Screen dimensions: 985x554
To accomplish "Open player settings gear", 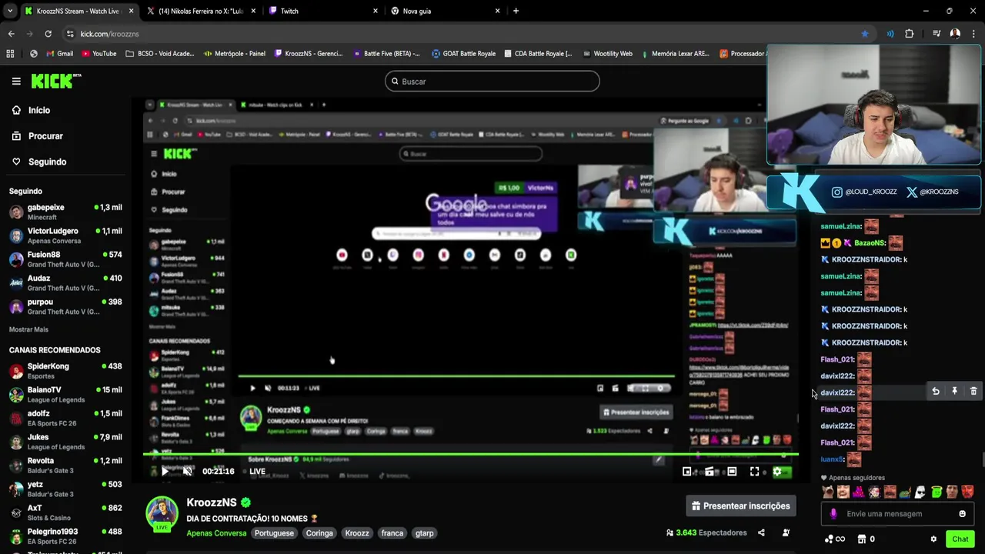I will coord(777,472).
